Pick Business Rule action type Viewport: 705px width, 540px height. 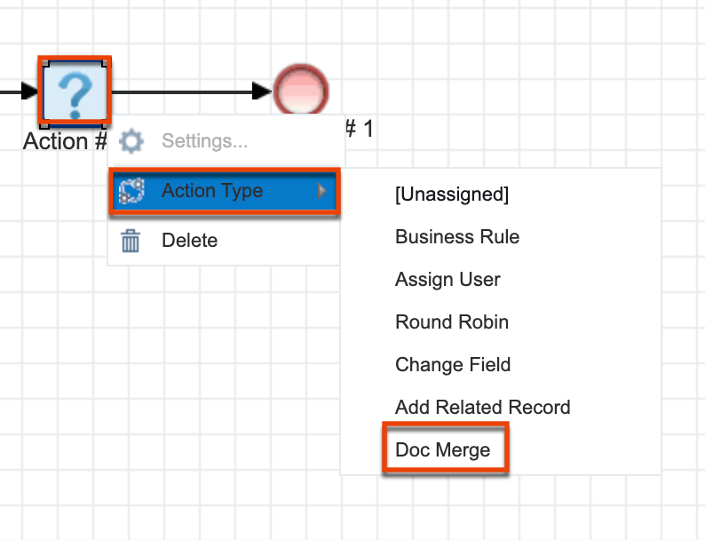[457, 237]
